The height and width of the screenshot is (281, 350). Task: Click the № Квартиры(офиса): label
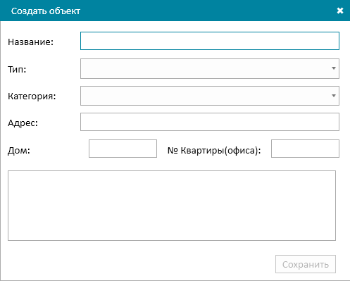pos(214,151)
